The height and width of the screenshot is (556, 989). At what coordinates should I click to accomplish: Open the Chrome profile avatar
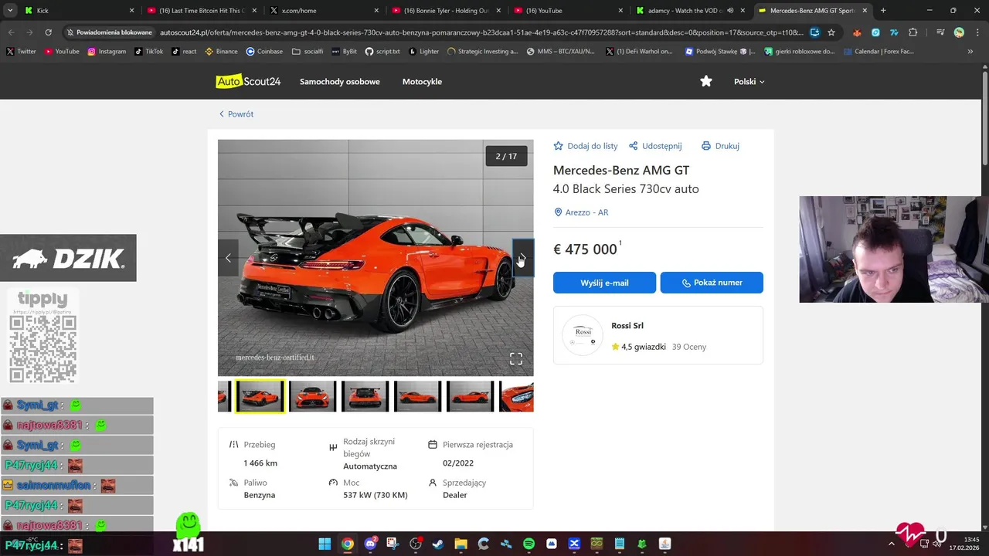point(959,32)
